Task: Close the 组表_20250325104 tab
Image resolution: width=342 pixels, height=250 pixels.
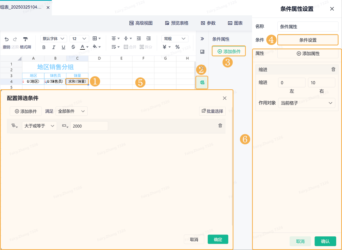Action: [48, 7]
